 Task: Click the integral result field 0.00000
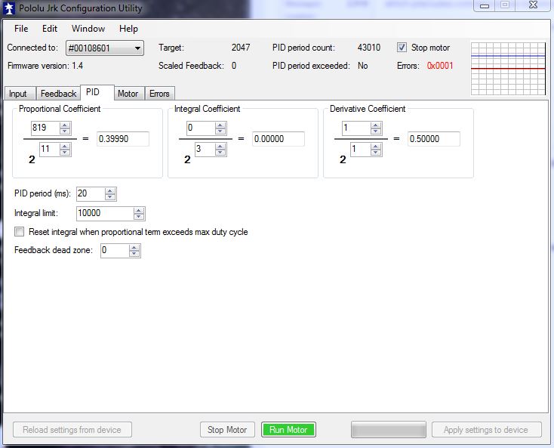(279, 139)
